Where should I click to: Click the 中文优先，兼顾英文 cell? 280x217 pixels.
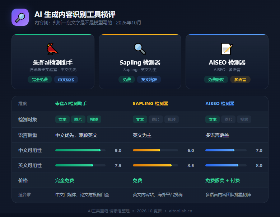(x=76, y=135)
